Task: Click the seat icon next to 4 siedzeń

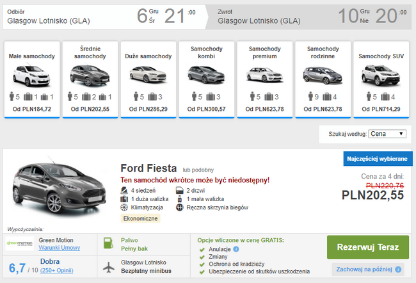Action: coord(124,190)
